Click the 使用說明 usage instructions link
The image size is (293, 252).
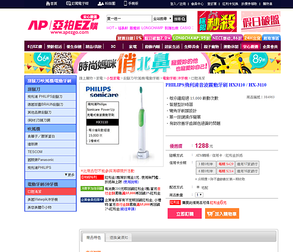coord(131,182)
